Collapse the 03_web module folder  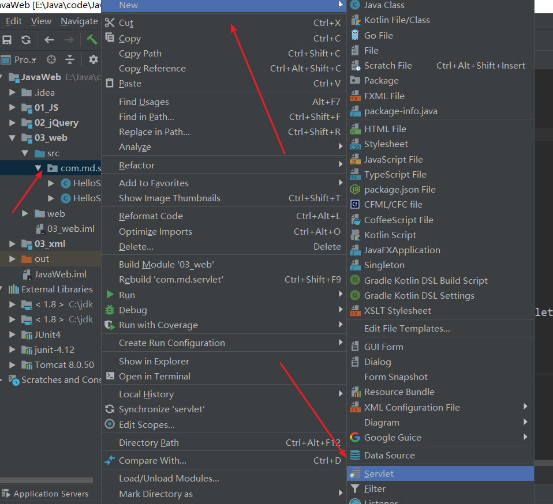[12, 138]
